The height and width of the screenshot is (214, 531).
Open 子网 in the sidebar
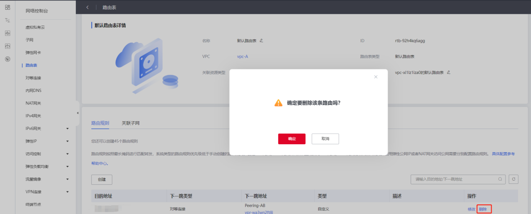(29, 40)
